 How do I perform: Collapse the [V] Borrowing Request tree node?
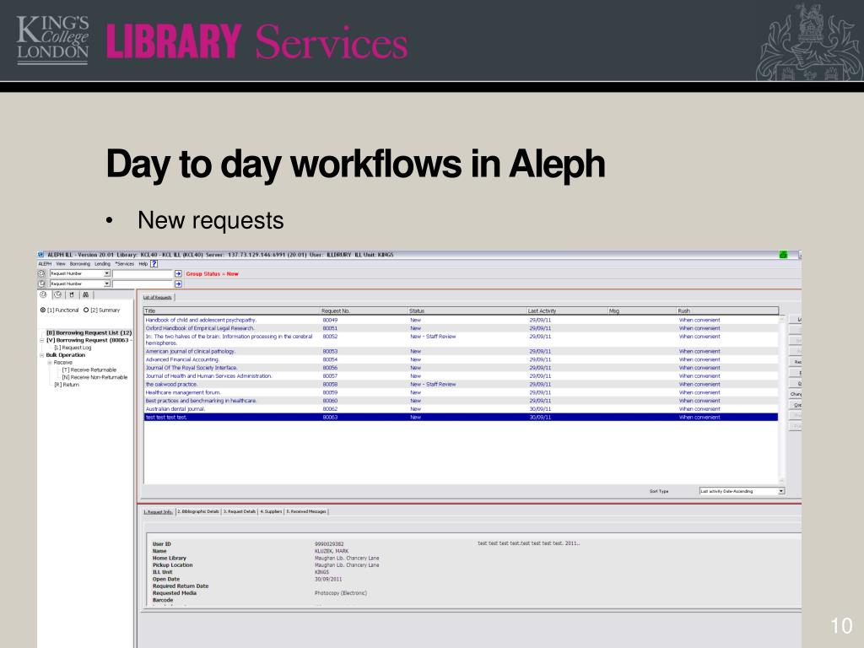pos(42,341)
